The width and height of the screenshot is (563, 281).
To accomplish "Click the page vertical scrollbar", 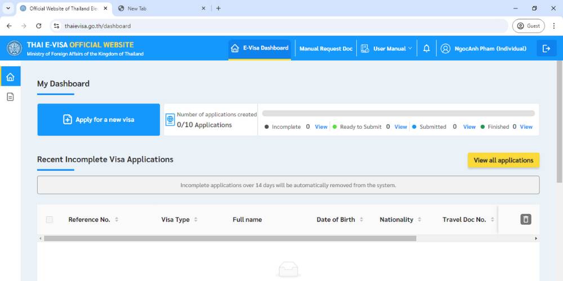I will click(x=559, y=123).
